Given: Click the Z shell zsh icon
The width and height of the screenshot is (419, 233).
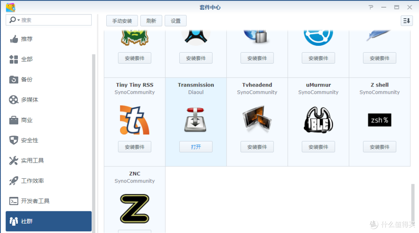Looking at the screenshot, I should point(379,120).
